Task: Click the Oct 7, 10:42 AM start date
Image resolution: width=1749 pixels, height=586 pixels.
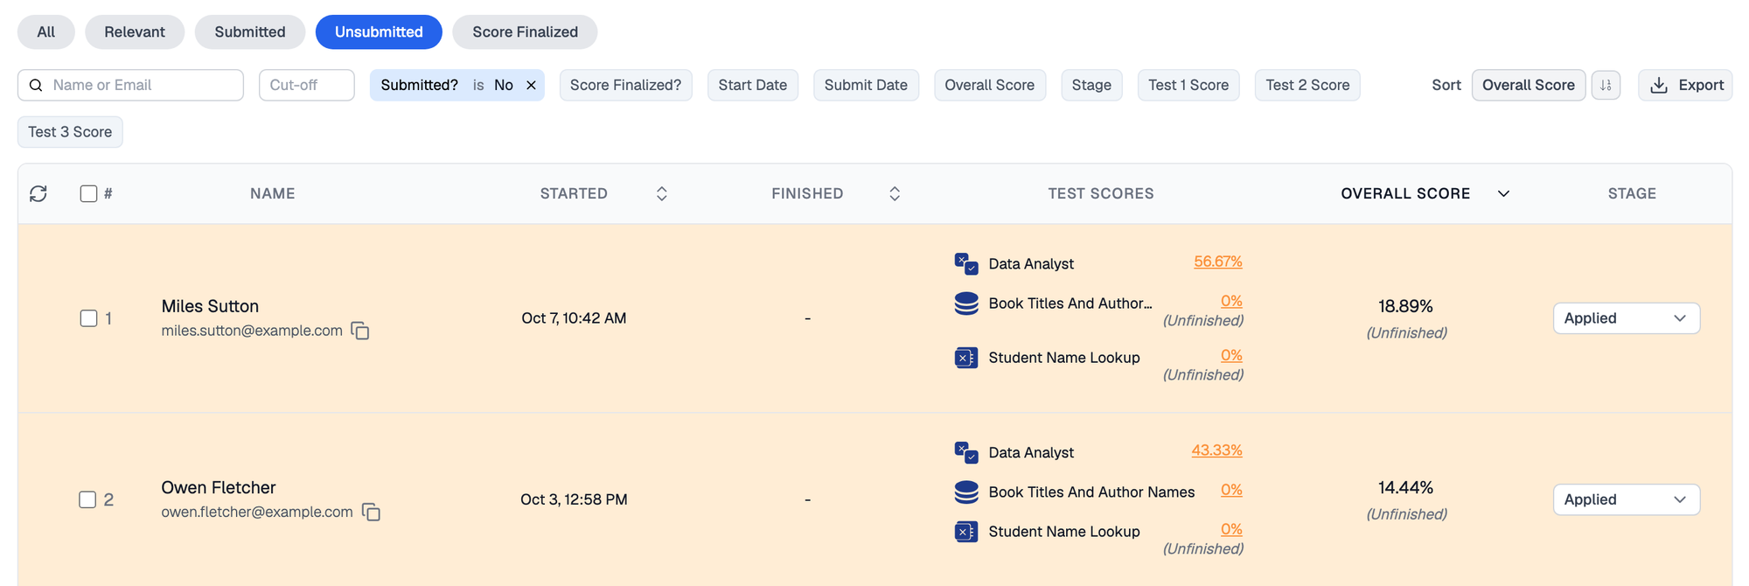Action: coord(574,318)
